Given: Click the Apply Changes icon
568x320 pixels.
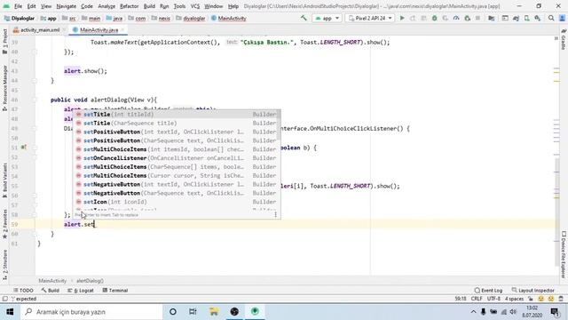Looking at the screenshot, I should 413,18.
